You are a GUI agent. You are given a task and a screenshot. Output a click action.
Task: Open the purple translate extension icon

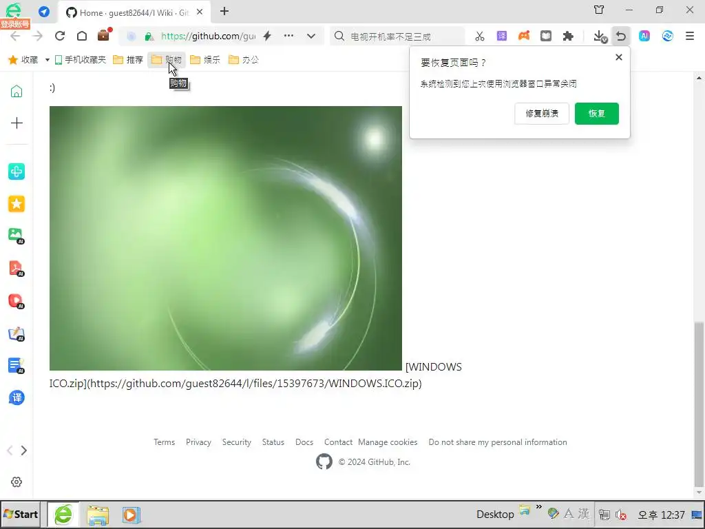[x=502, y=36]
